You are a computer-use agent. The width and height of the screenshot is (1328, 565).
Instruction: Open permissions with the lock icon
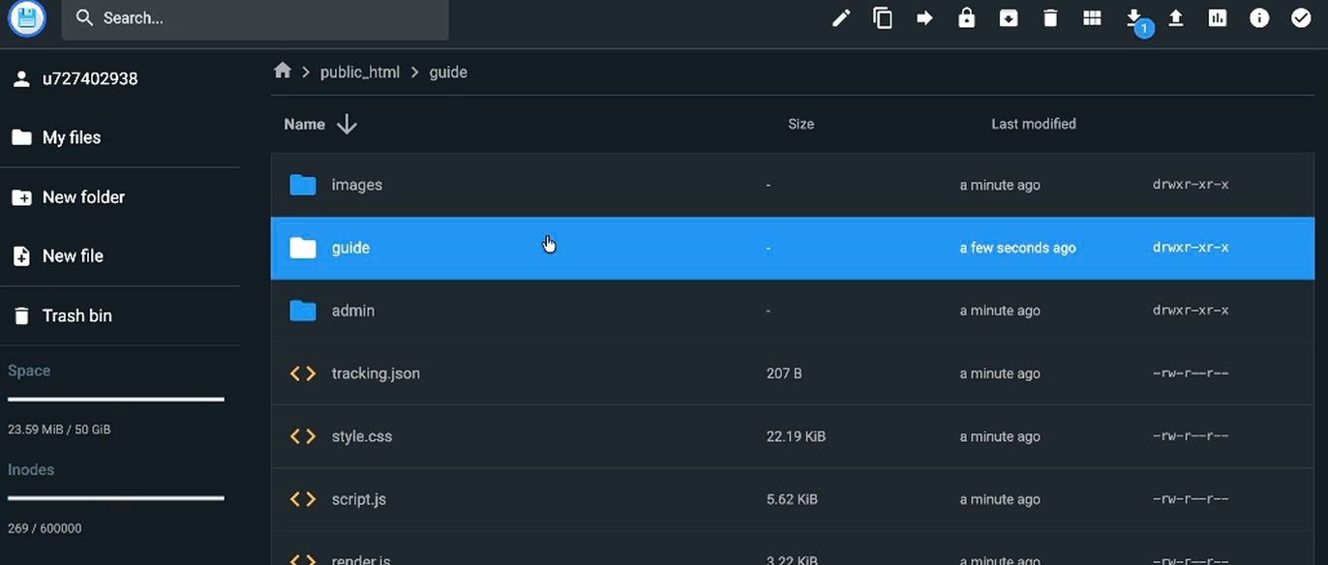click(966, 17)
